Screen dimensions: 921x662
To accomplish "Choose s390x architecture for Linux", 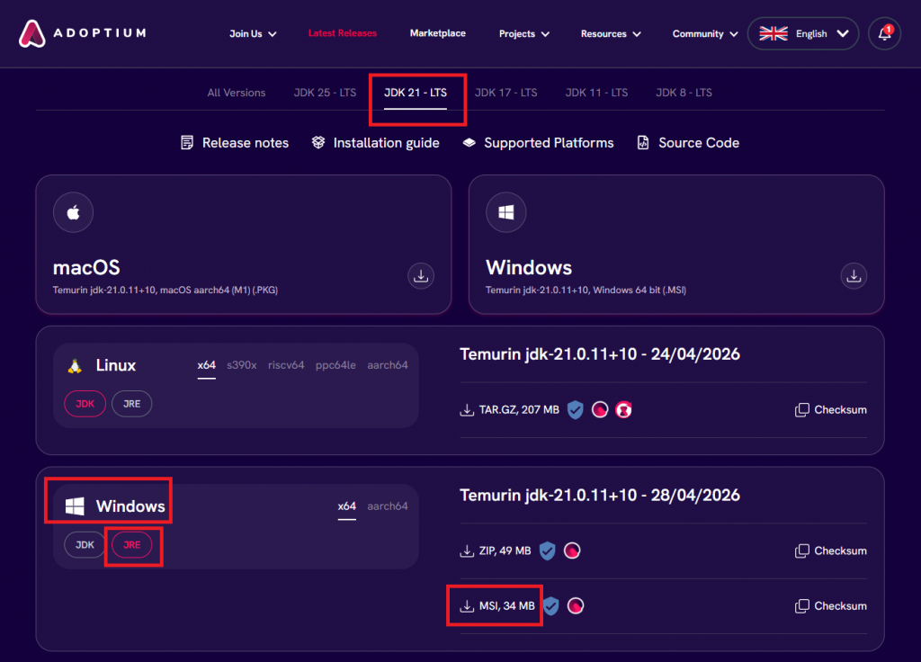I will [242, 365].
